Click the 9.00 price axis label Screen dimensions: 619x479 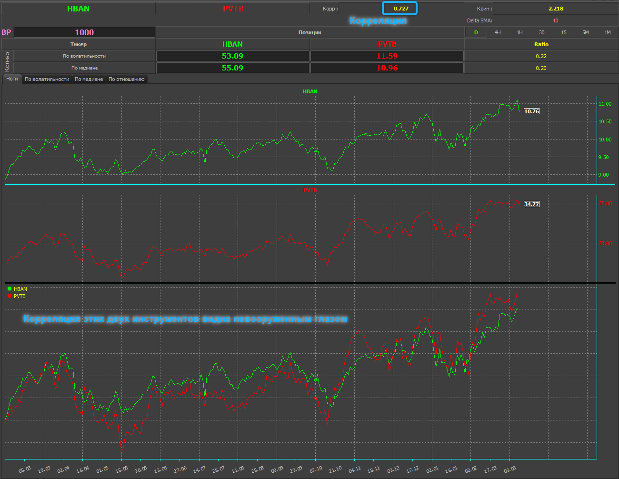603,175
